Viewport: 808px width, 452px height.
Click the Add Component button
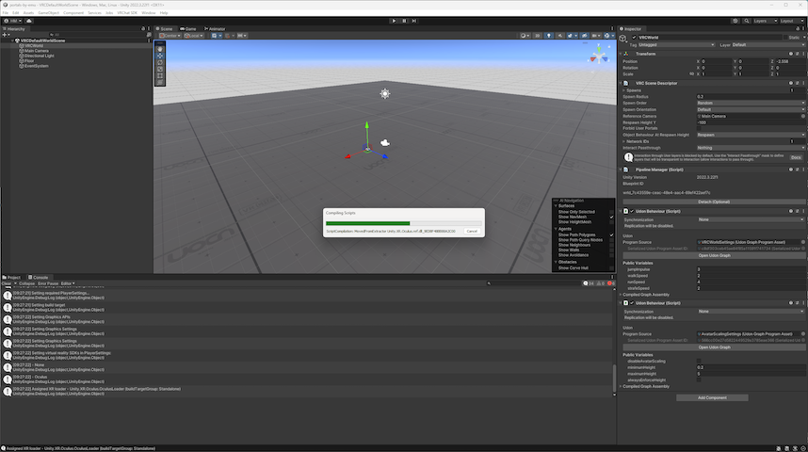click(x=712, y=397)
